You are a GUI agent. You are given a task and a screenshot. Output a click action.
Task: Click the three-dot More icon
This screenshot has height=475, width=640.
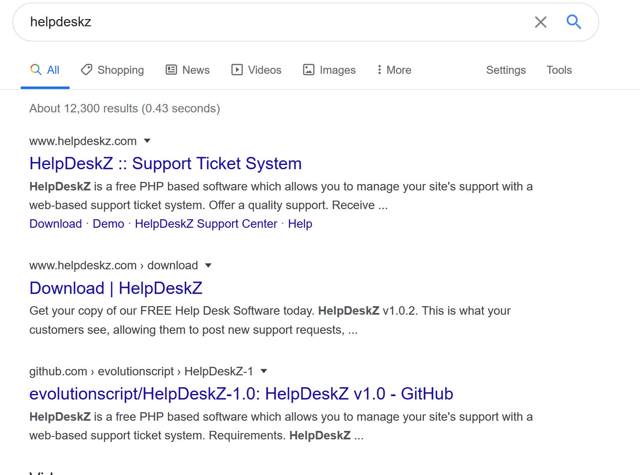coord(379,70)
